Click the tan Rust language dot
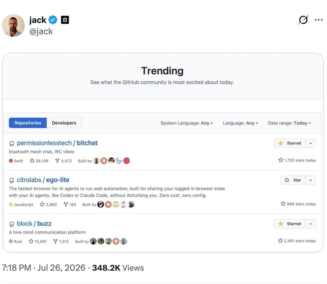The image size is (327, 284). [11, 241]
